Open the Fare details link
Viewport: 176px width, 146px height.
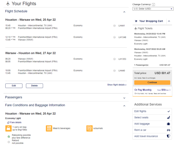point(14,122)
